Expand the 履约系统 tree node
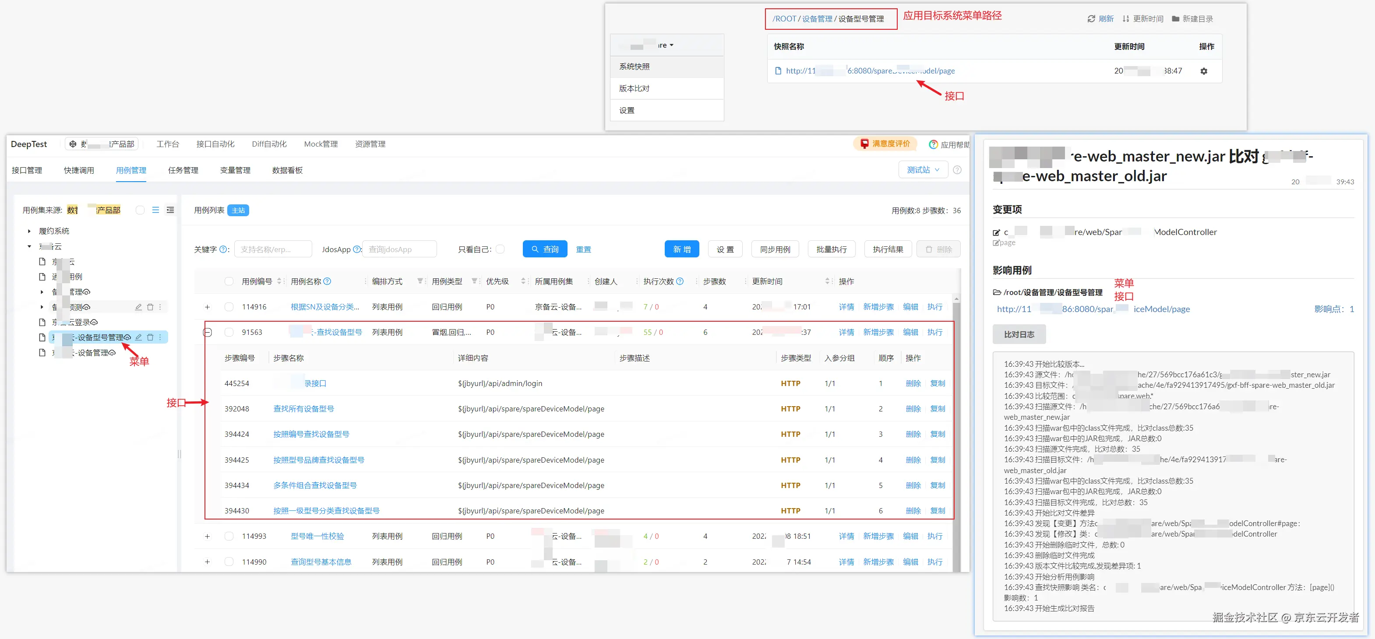The height and width of the screenshot is (639, 1375). 29,231
